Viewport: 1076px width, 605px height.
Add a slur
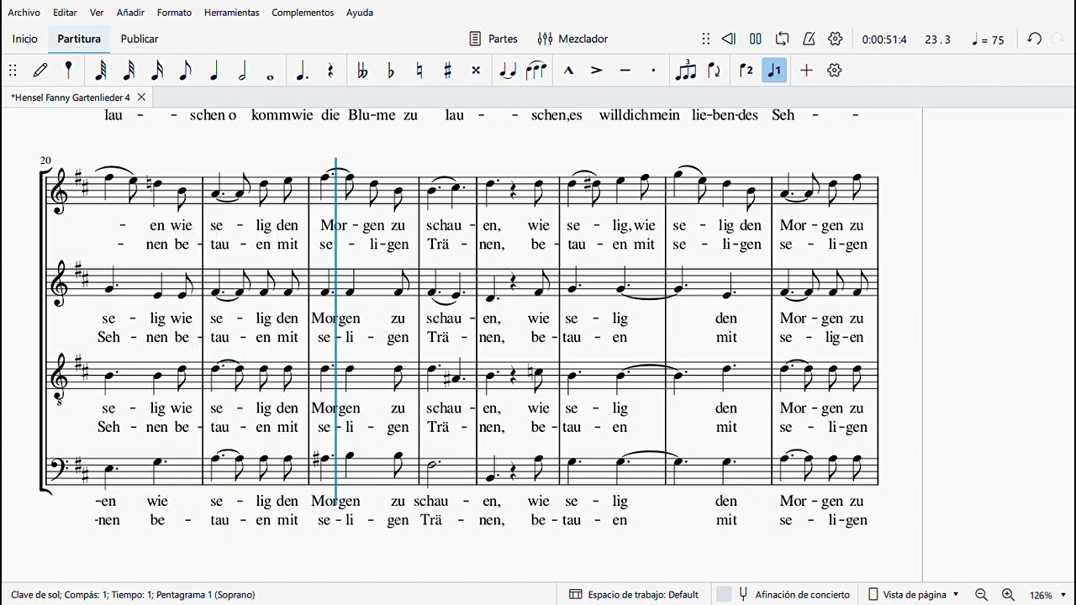[536, 71]
